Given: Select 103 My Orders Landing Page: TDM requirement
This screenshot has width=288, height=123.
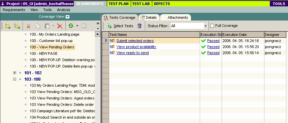Looking at the screenshot, I should pos(62,85).
